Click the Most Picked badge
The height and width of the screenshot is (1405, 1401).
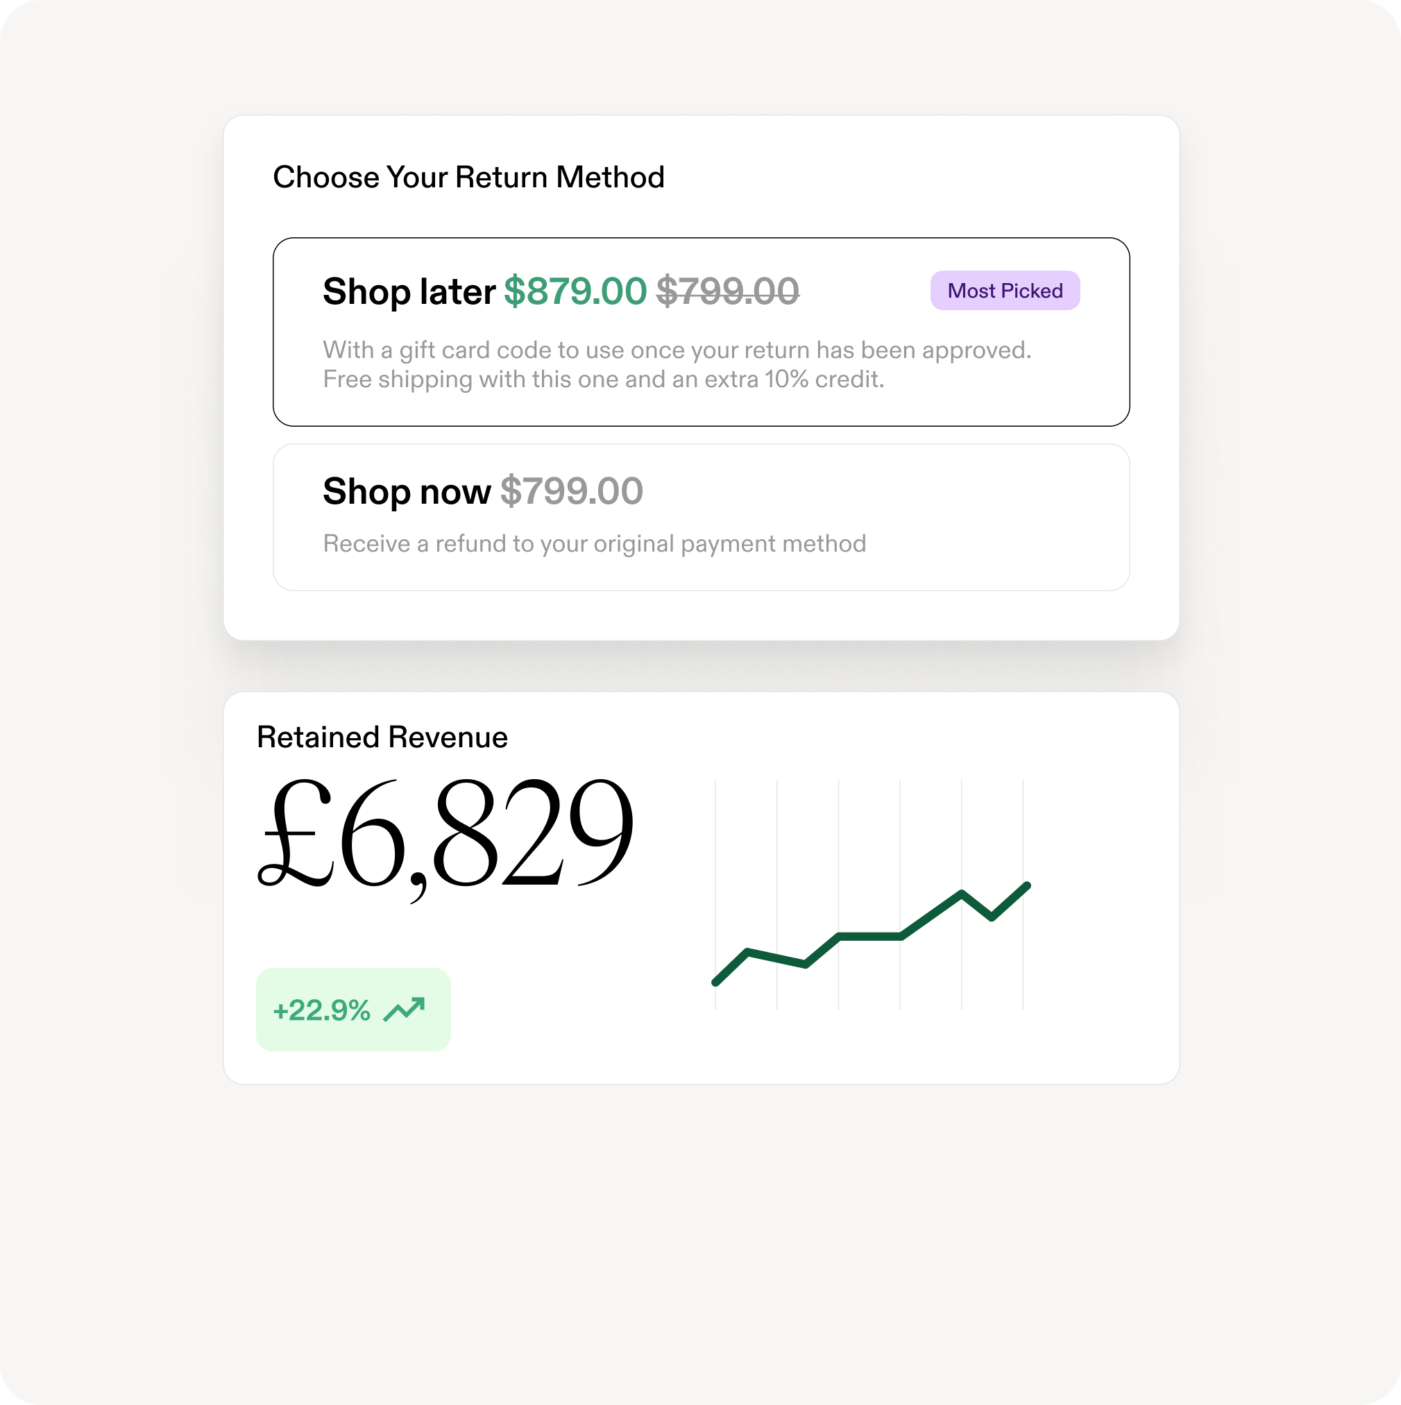(1005, 291)
